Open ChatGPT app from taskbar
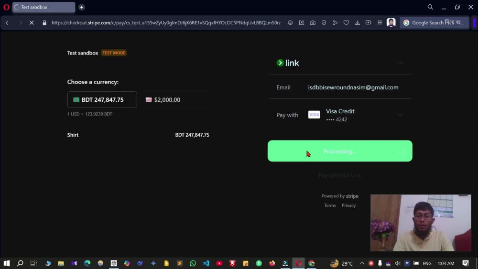The image size is (478, 269). coord(114,263)
